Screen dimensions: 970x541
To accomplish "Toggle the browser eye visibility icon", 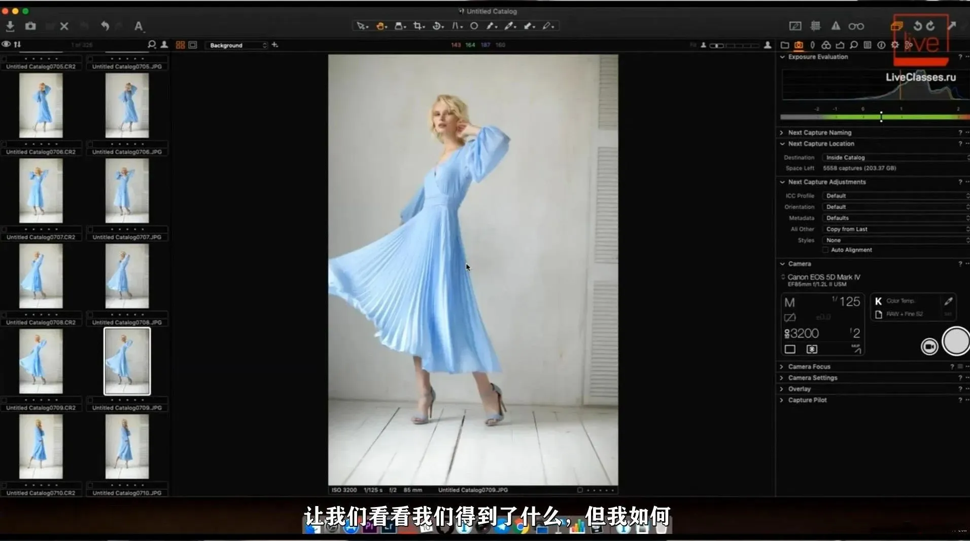I will (x=6, y=45).
